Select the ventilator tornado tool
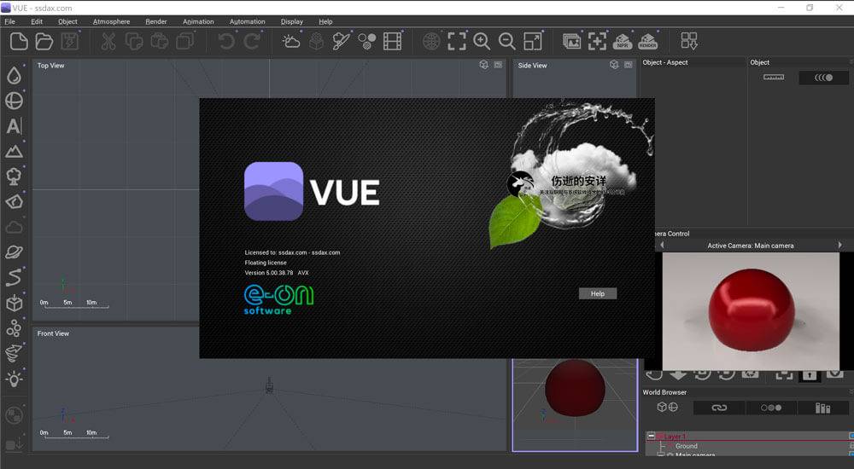Viewport: 854px width, 469px height. pyautogui.click(x=15, y=353)
